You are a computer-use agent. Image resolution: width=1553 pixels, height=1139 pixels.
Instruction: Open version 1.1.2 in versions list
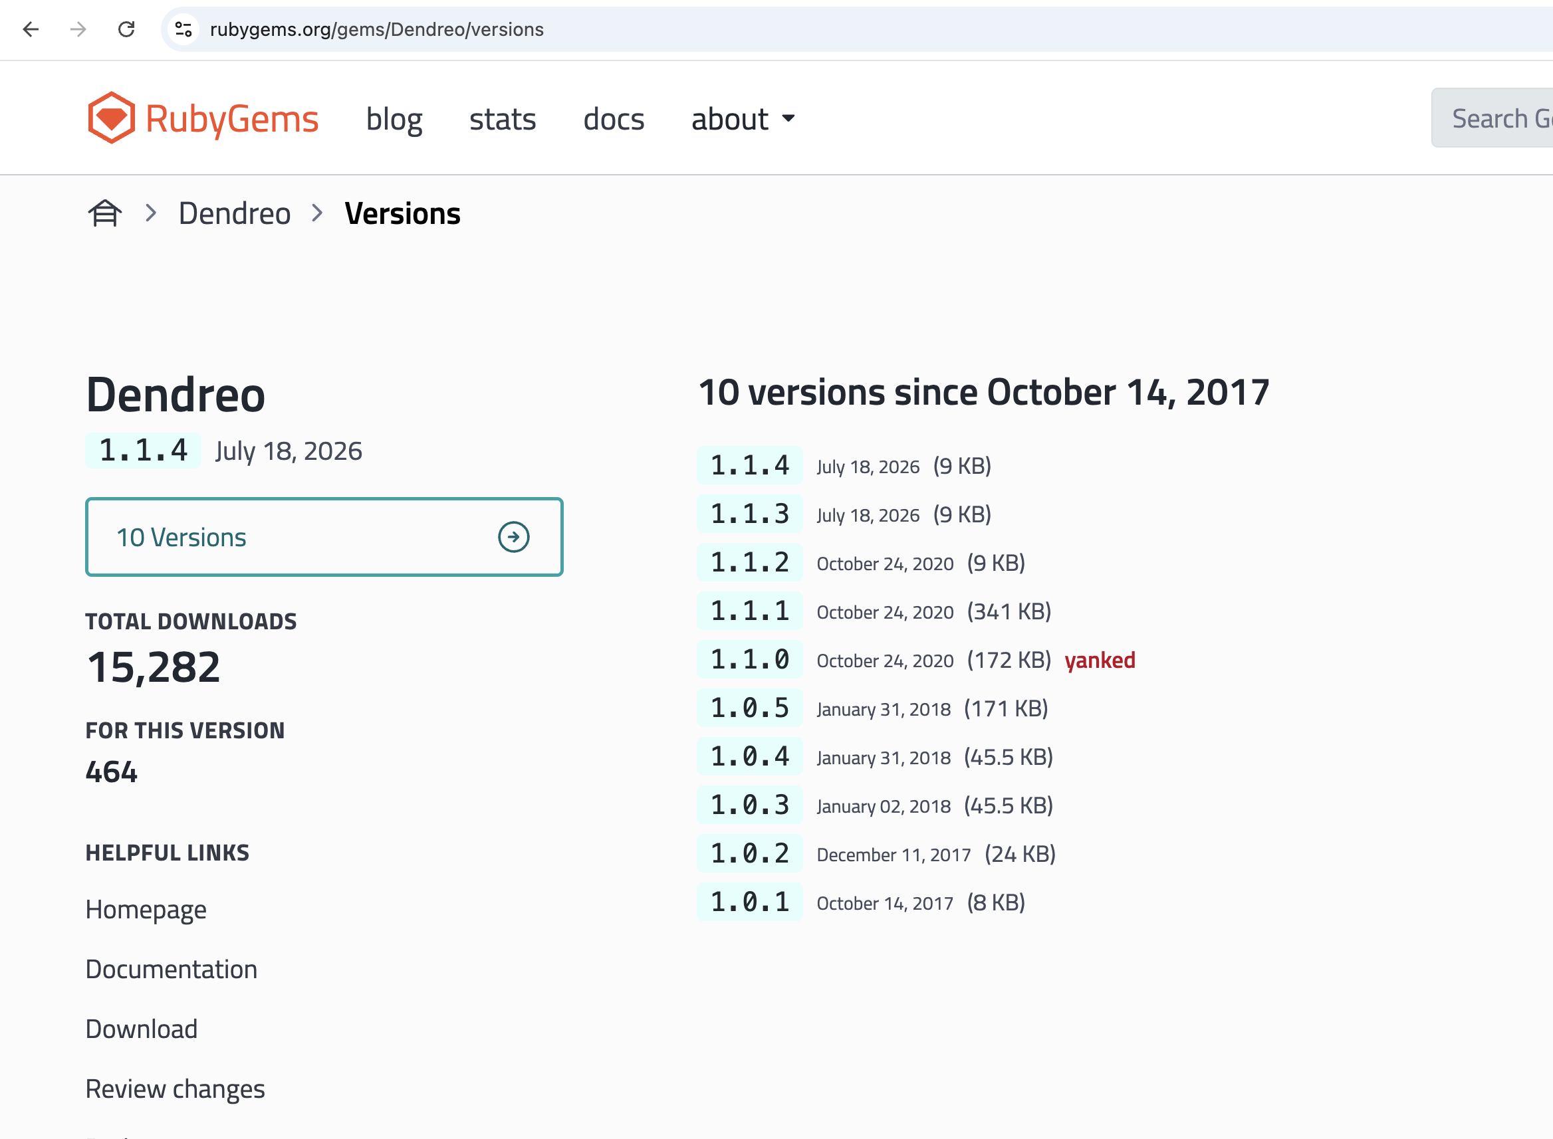(x=750, y=563)
